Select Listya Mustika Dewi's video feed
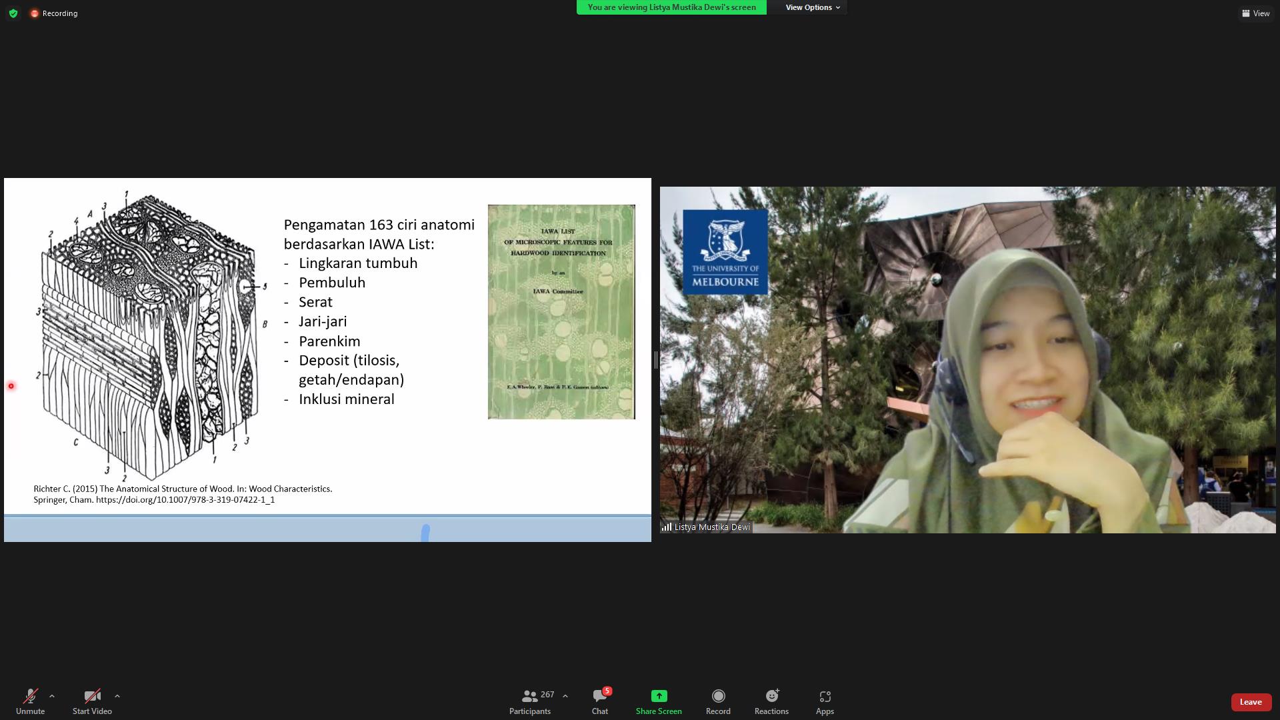The height and width of the screenshot is (720, 1280). pos(967,360)
